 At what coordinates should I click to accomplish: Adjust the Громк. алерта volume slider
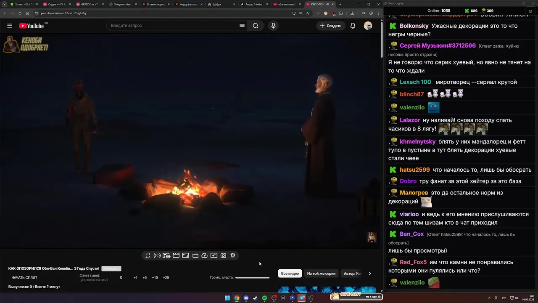[x=252, y=278]
